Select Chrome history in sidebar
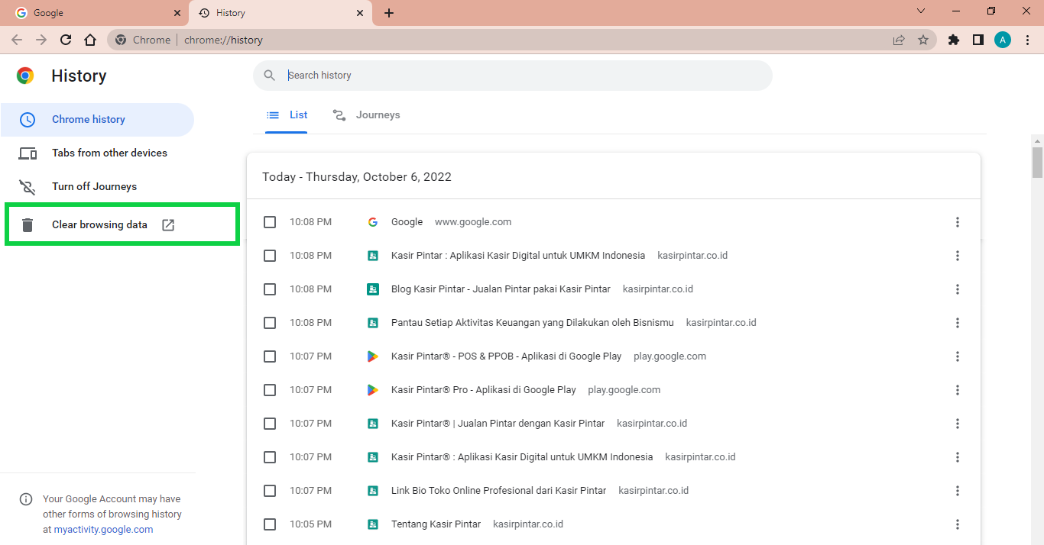This screenshot has height=545, width=1044. 97,120
